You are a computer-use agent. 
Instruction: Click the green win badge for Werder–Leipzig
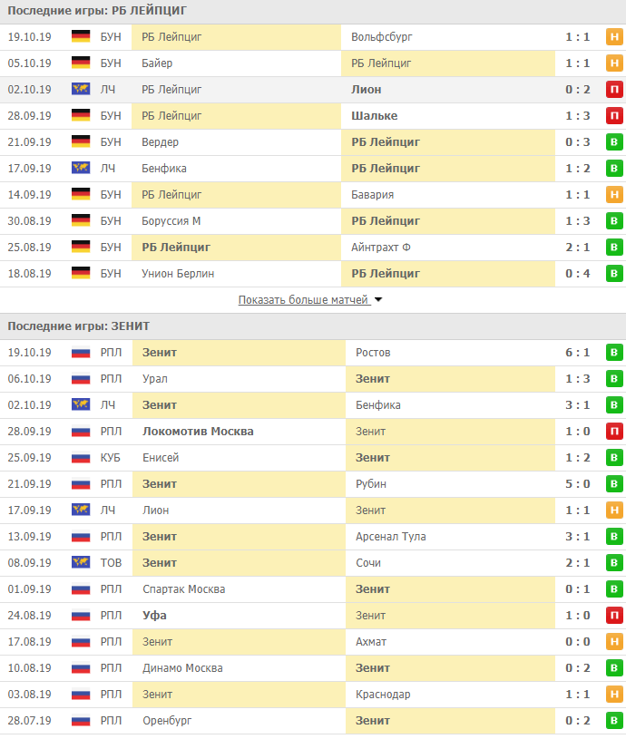pos(614,142)
